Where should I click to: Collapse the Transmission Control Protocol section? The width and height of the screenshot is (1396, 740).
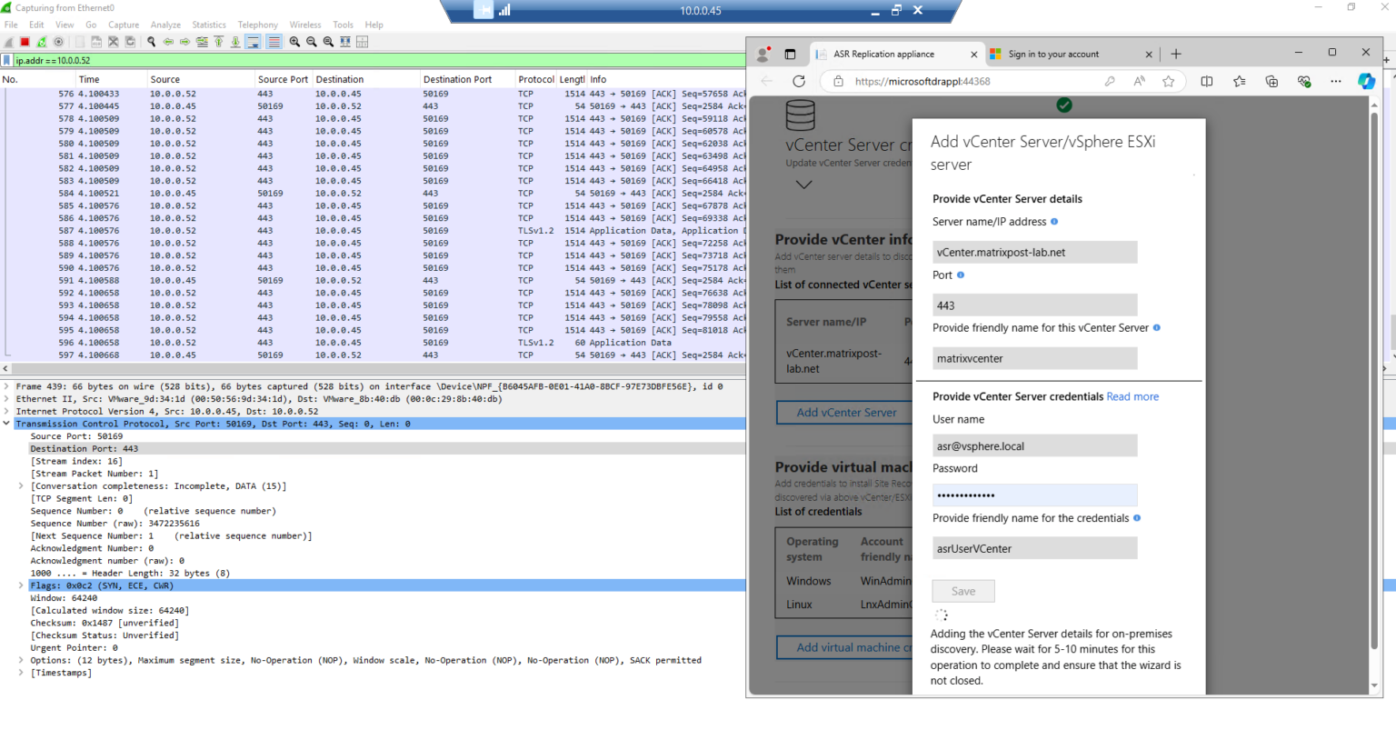click(5, 424)
